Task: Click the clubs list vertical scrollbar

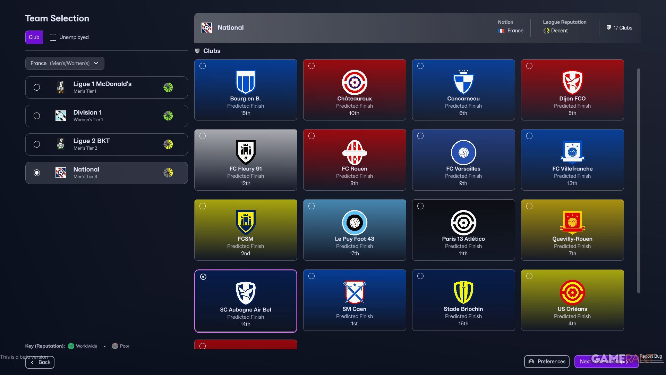Action: point(639,181)
